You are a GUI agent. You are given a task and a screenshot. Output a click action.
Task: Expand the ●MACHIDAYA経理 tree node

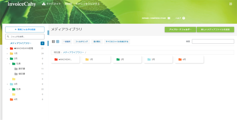[7, 48]
